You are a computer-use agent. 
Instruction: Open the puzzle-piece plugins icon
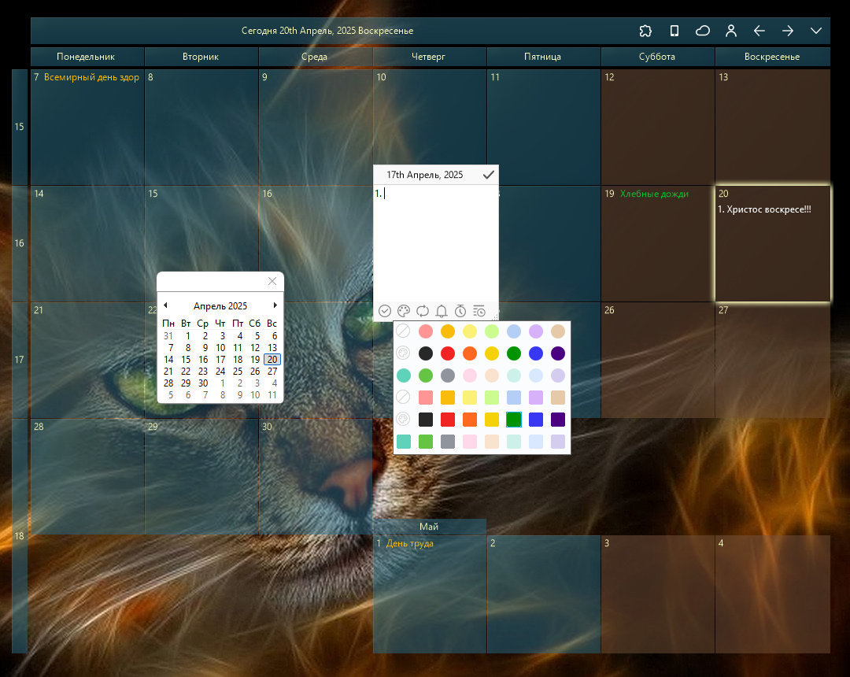click(x=645, y=31)
